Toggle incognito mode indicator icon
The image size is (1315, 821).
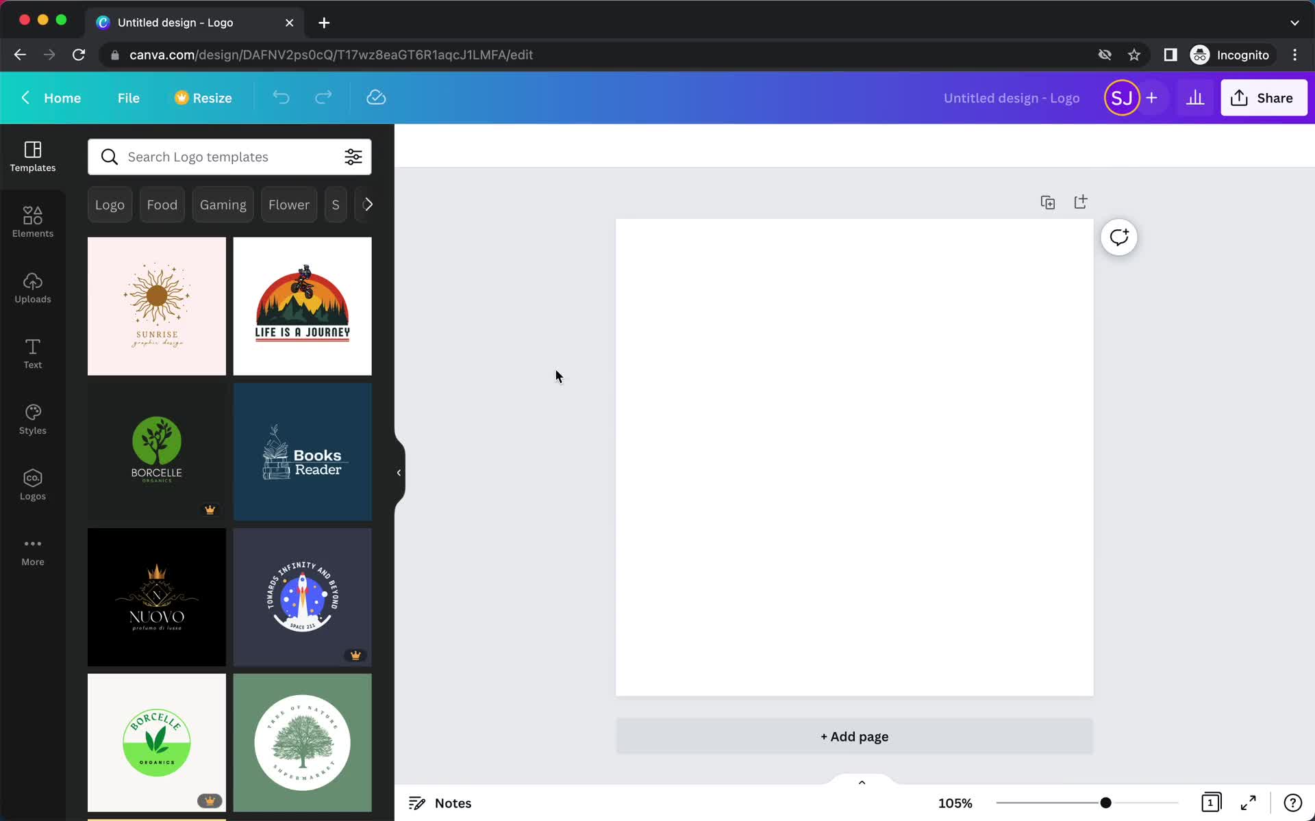(1199, 54)
